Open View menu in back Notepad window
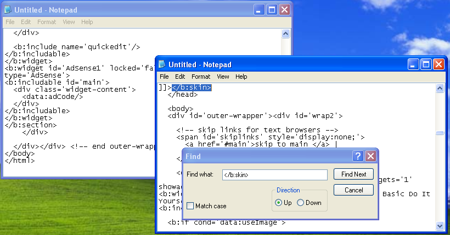Viewport: 450px width, 235px height. [x=69, y=22]
